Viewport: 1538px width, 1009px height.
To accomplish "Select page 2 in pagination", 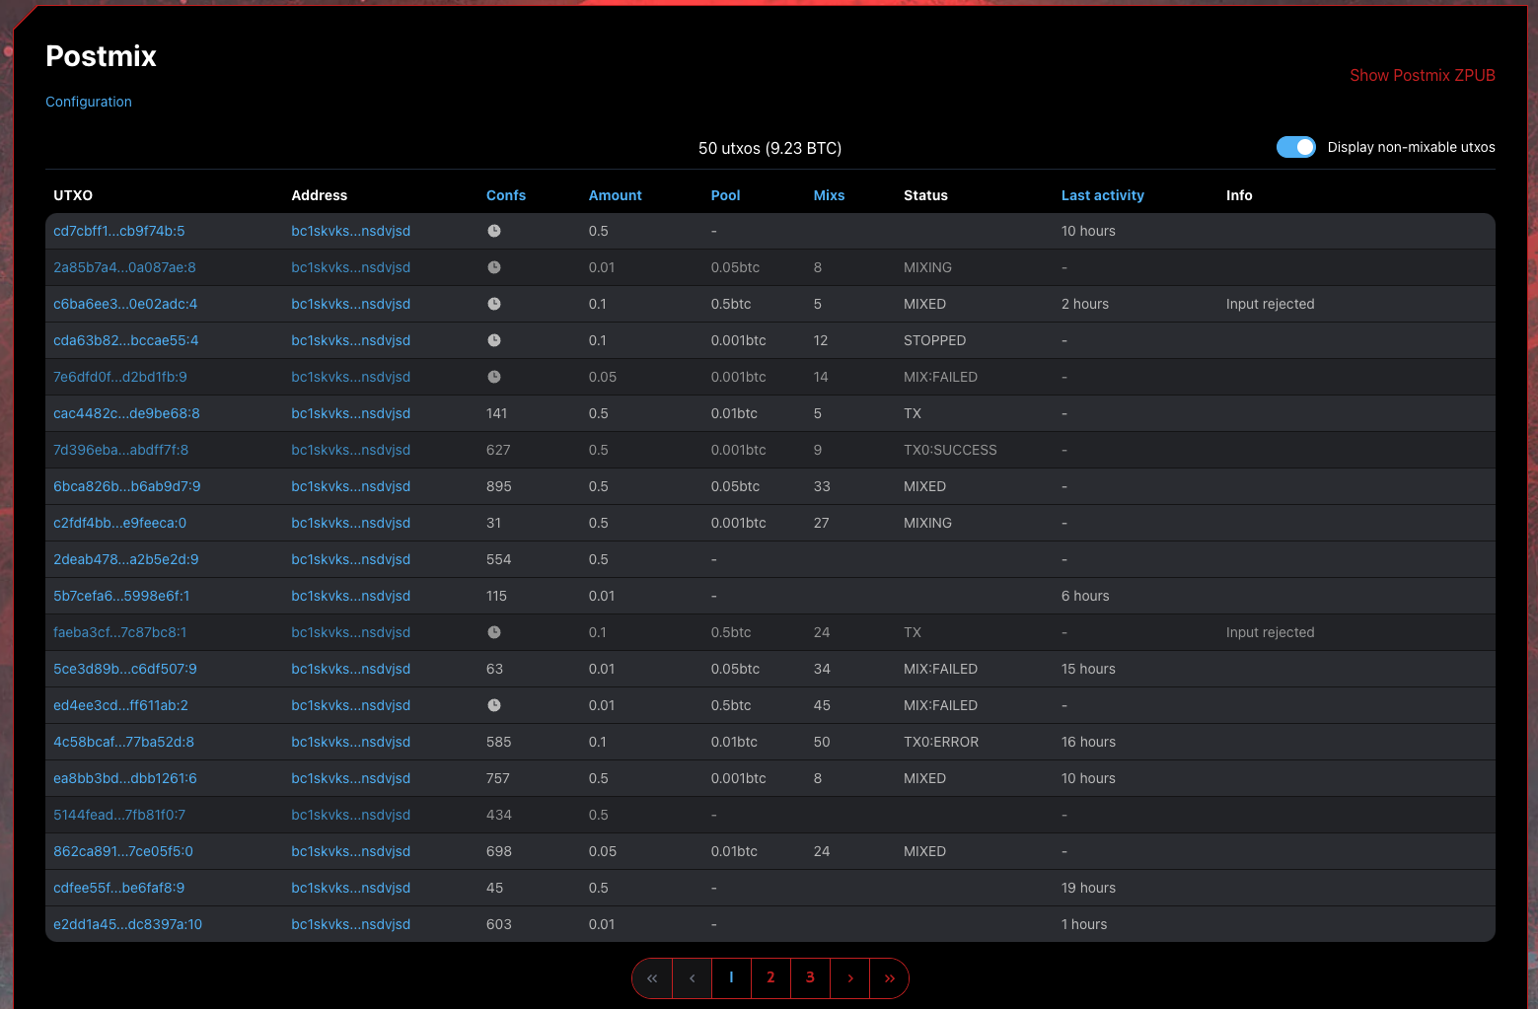I will pyautogui.click(x=770, y=978).
